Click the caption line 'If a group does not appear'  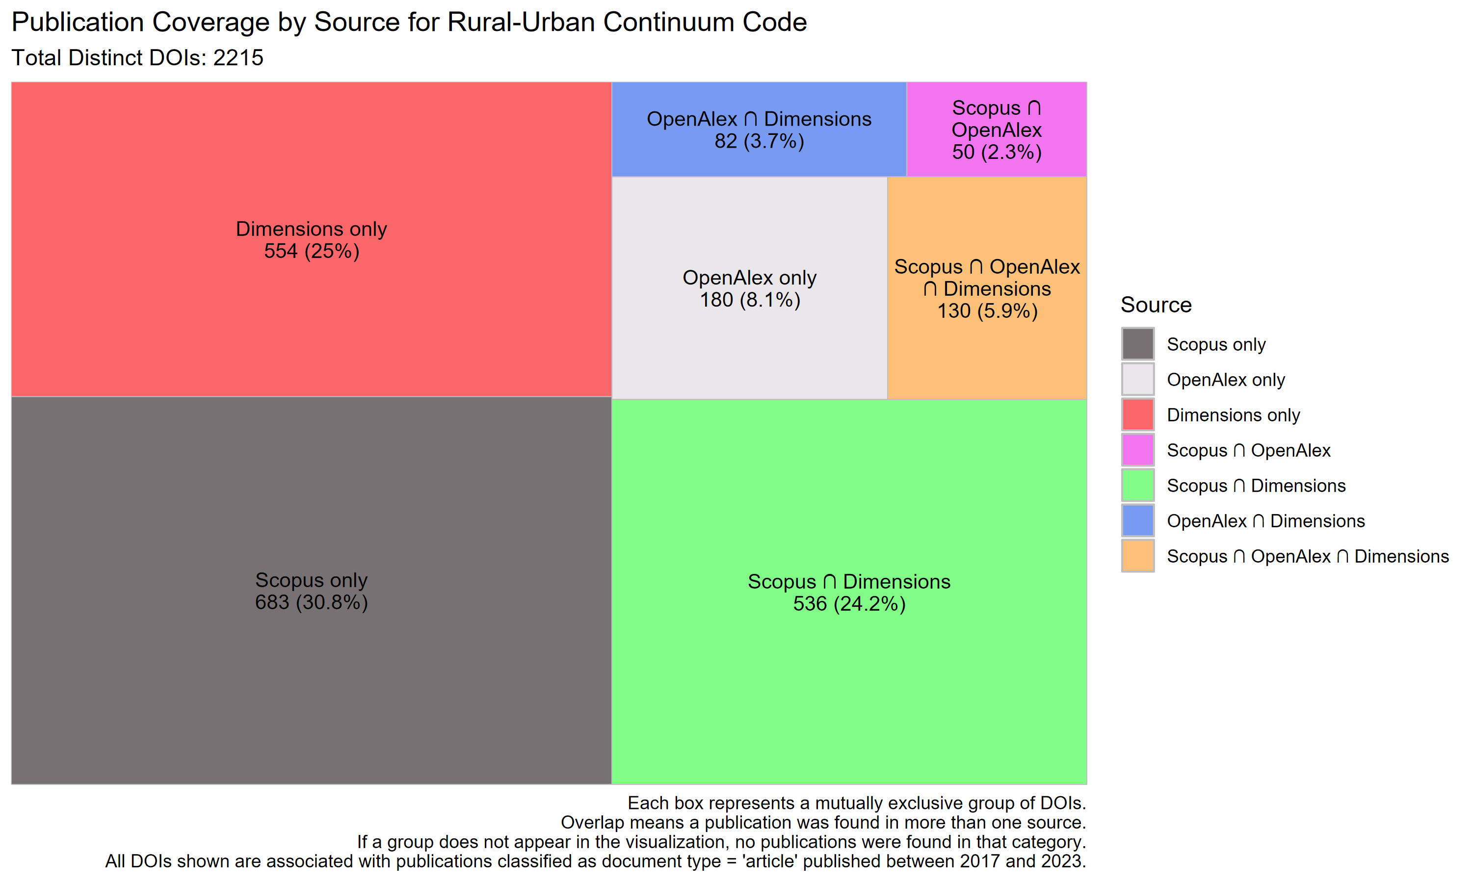pos(722,842)
